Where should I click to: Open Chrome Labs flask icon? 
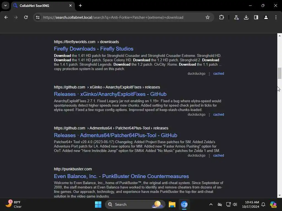[236, 17]
